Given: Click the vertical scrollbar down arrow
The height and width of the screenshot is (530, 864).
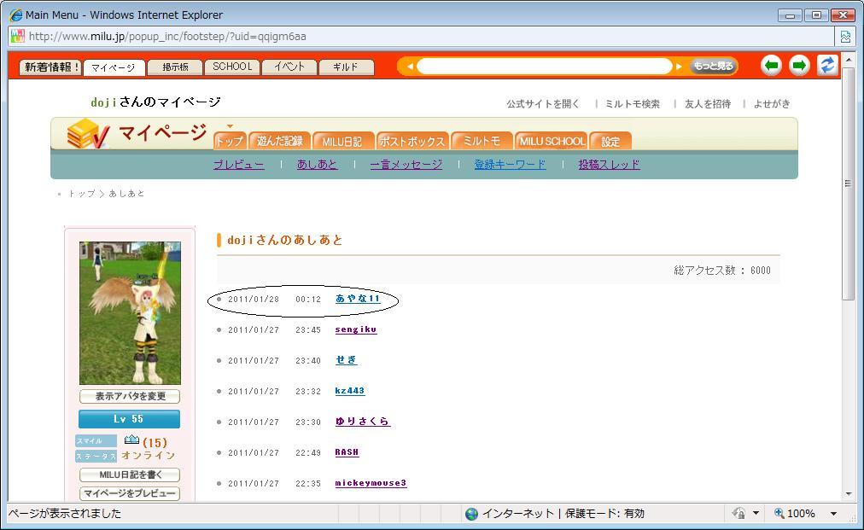Looking at the screenshot, I should [x=848, y=493].
